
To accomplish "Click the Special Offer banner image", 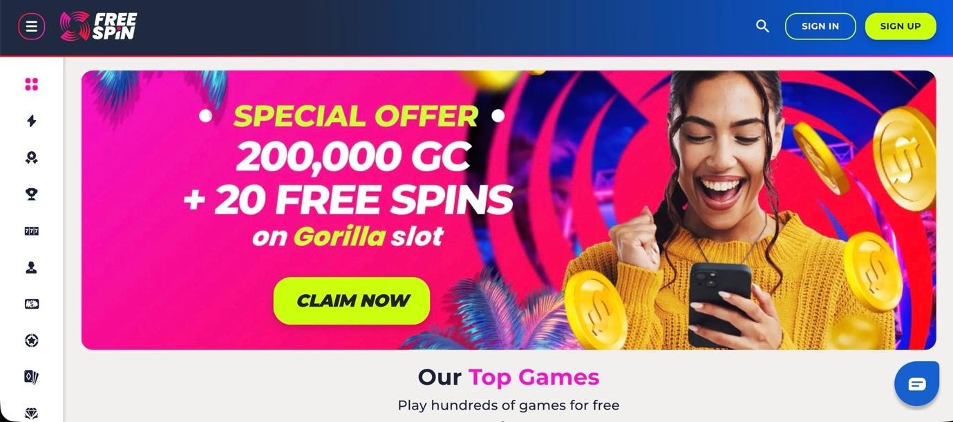I will [509, 210].
